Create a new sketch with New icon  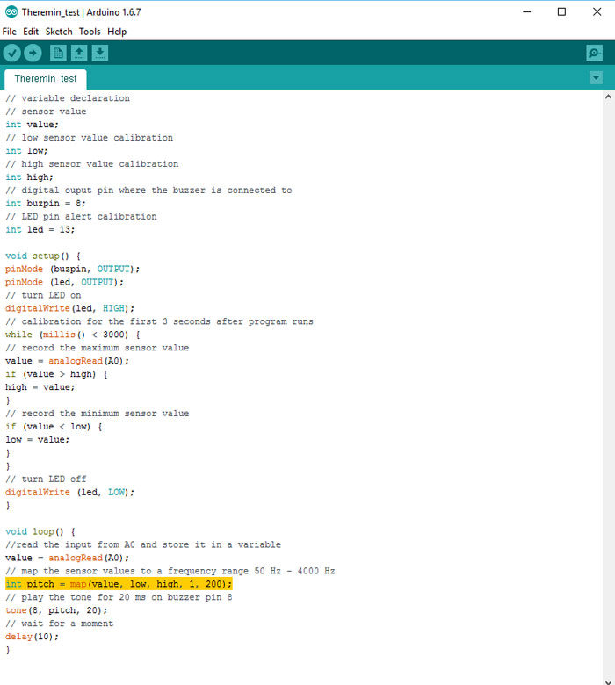point(58,54)
